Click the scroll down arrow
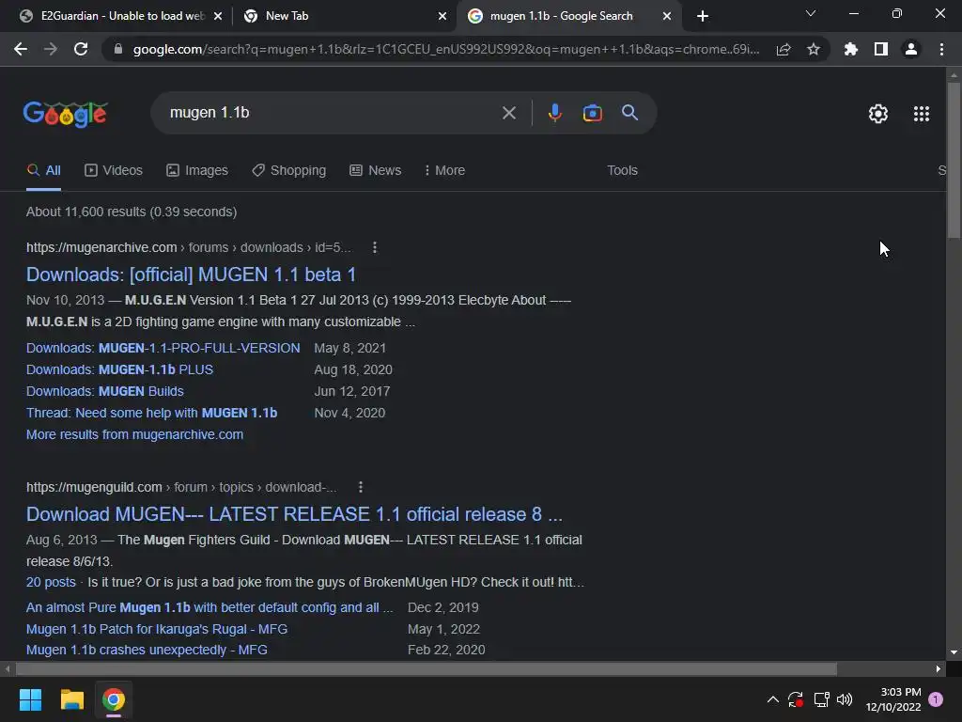The width and height of the screenshot is (962, 722). tap(954, 652)
